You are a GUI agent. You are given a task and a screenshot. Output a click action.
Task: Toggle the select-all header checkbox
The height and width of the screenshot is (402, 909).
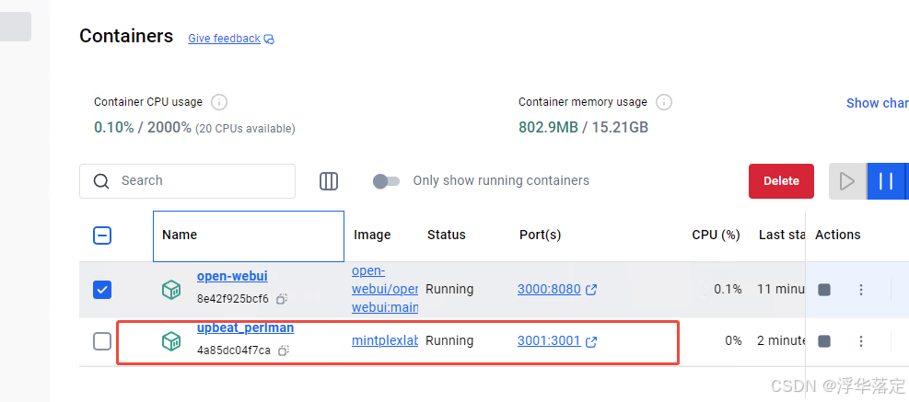pos(102,235)
